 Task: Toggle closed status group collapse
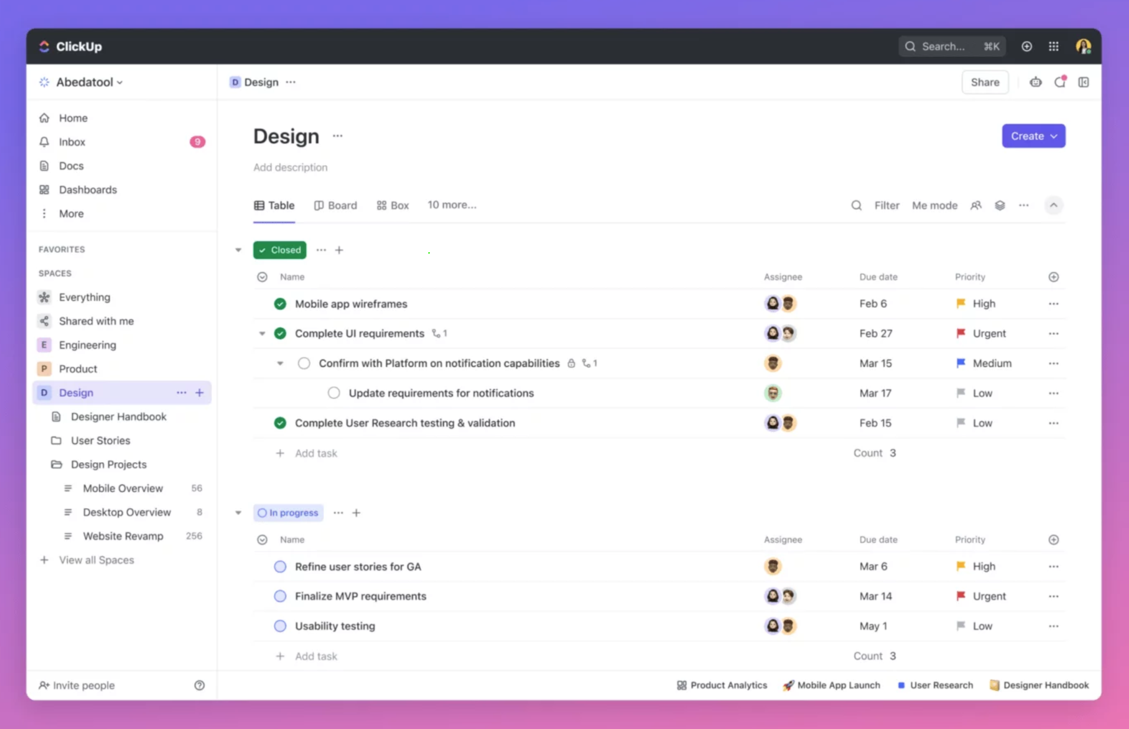(239, 250)
